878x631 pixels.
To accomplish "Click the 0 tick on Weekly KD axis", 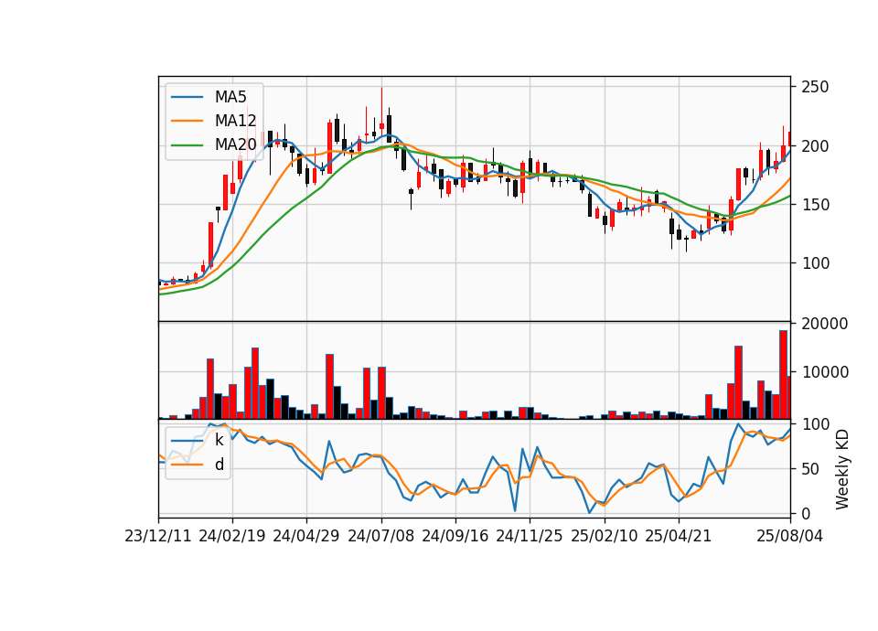I will [x=806, y=513].
